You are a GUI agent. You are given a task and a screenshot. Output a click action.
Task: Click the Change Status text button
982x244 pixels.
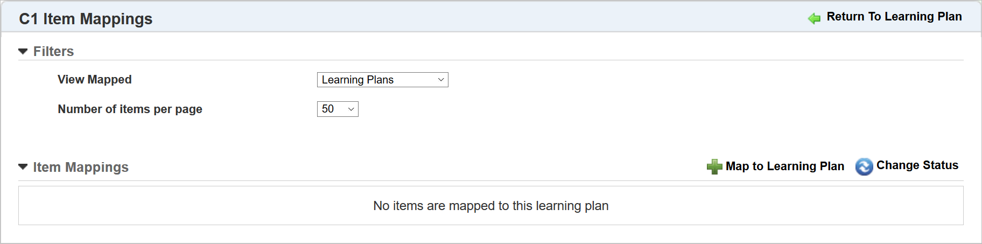pos(917,165)
